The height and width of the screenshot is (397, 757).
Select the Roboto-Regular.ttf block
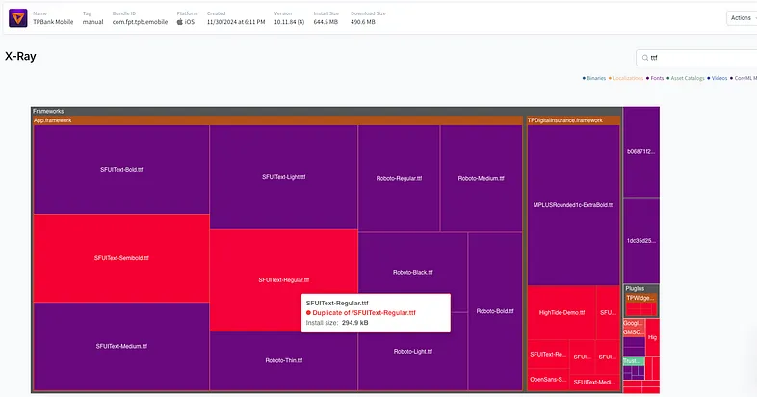coord(399,178)
